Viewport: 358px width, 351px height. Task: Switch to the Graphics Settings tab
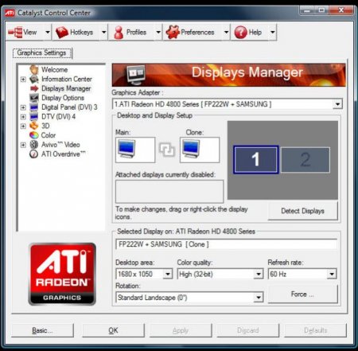(42, 53)
